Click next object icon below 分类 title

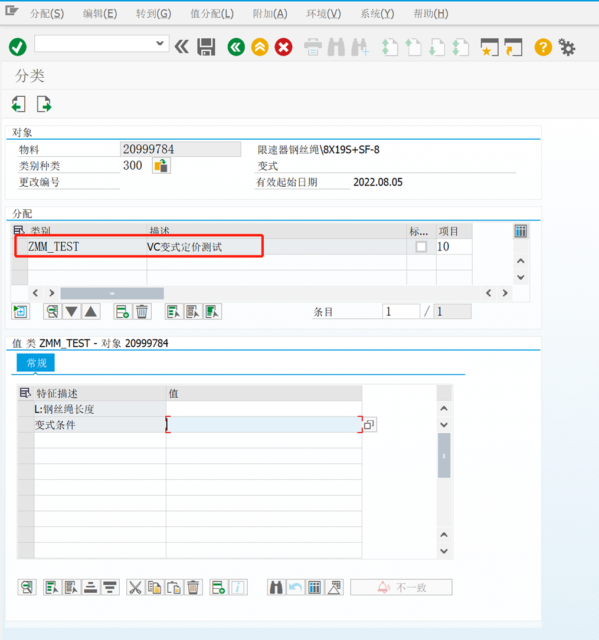coord(44,104)
